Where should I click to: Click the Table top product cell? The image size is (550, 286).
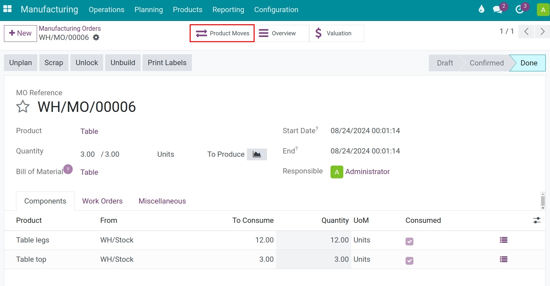pos(31,259)
